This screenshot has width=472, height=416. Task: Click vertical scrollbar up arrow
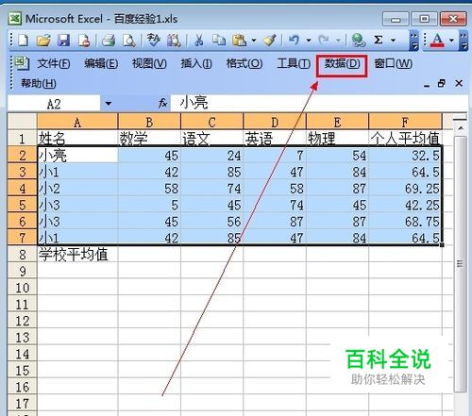[x=461, y=128]
